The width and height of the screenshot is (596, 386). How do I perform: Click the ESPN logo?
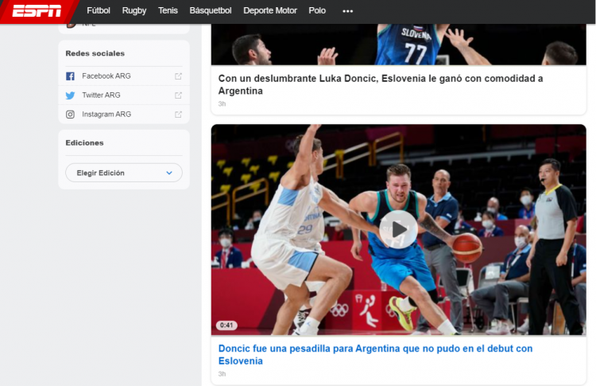pos(37,11)
